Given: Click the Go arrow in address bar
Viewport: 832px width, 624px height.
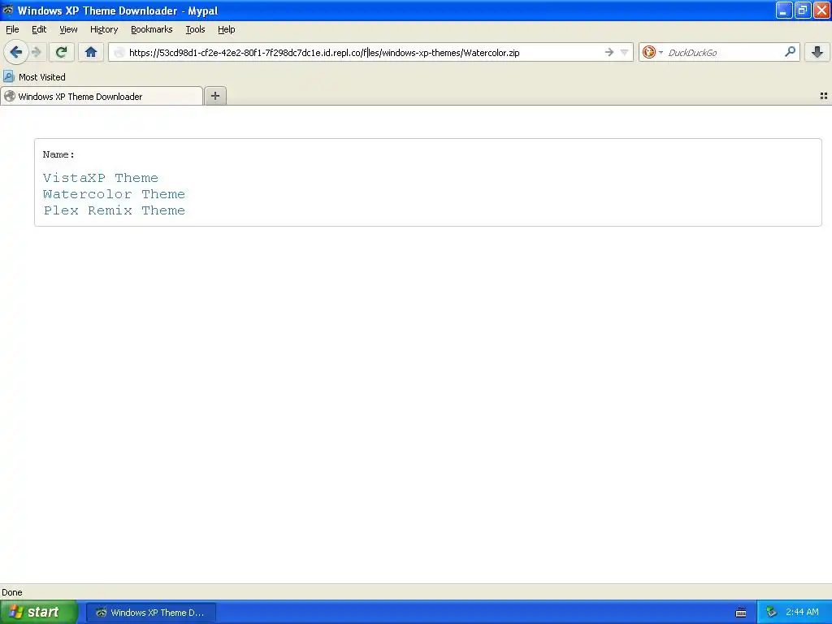Looking at the screenshot, I should coord(609,52).
